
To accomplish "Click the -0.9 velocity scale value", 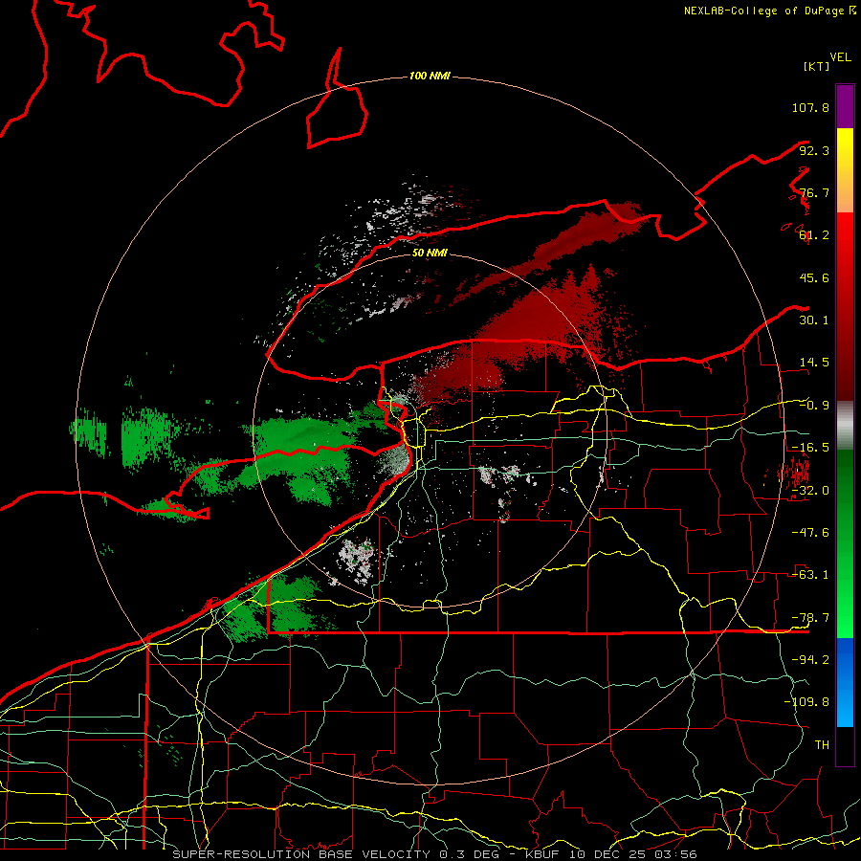I will click(814, 406).
